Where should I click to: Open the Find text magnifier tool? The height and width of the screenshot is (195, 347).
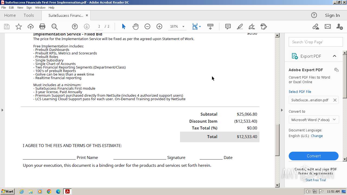click(x=54, y=27)
